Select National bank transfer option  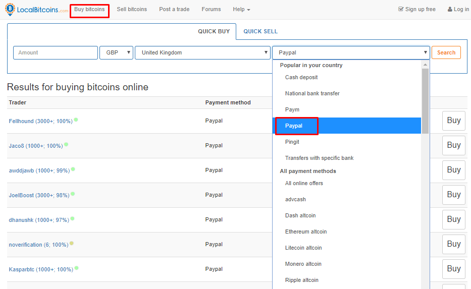(347, 93)
